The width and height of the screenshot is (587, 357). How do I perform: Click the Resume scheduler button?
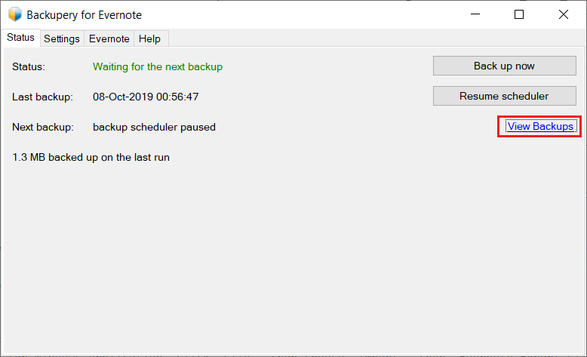click(x=504, y=96)
